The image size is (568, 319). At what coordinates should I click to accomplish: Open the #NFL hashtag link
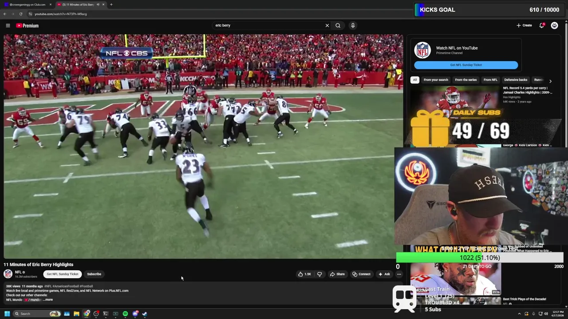48,286
